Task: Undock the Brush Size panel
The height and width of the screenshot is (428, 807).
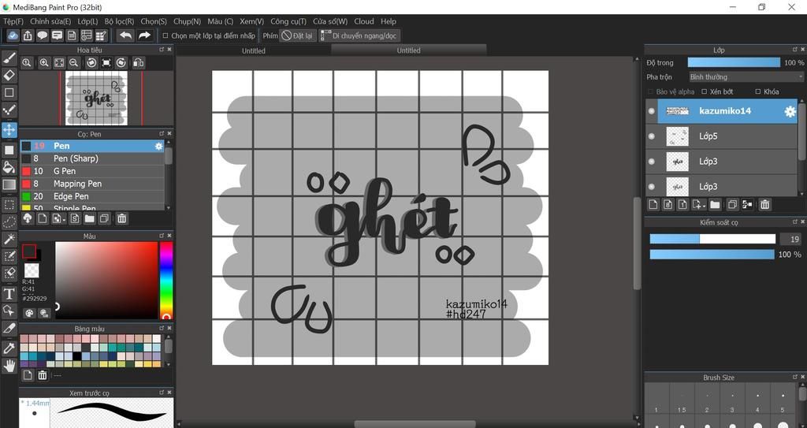Action: point(794,377)
